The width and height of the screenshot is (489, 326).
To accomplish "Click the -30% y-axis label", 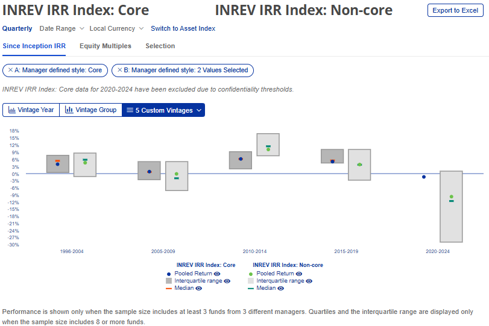I will 13,245.
